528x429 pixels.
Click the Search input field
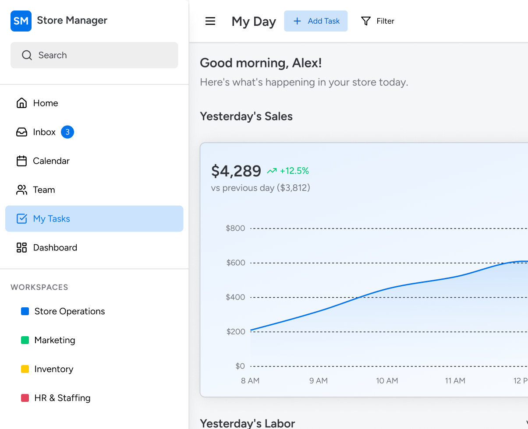click(x=94, y=55)
